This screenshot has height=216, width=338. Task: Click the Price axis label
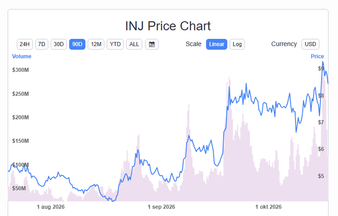(x=317, y=56)
